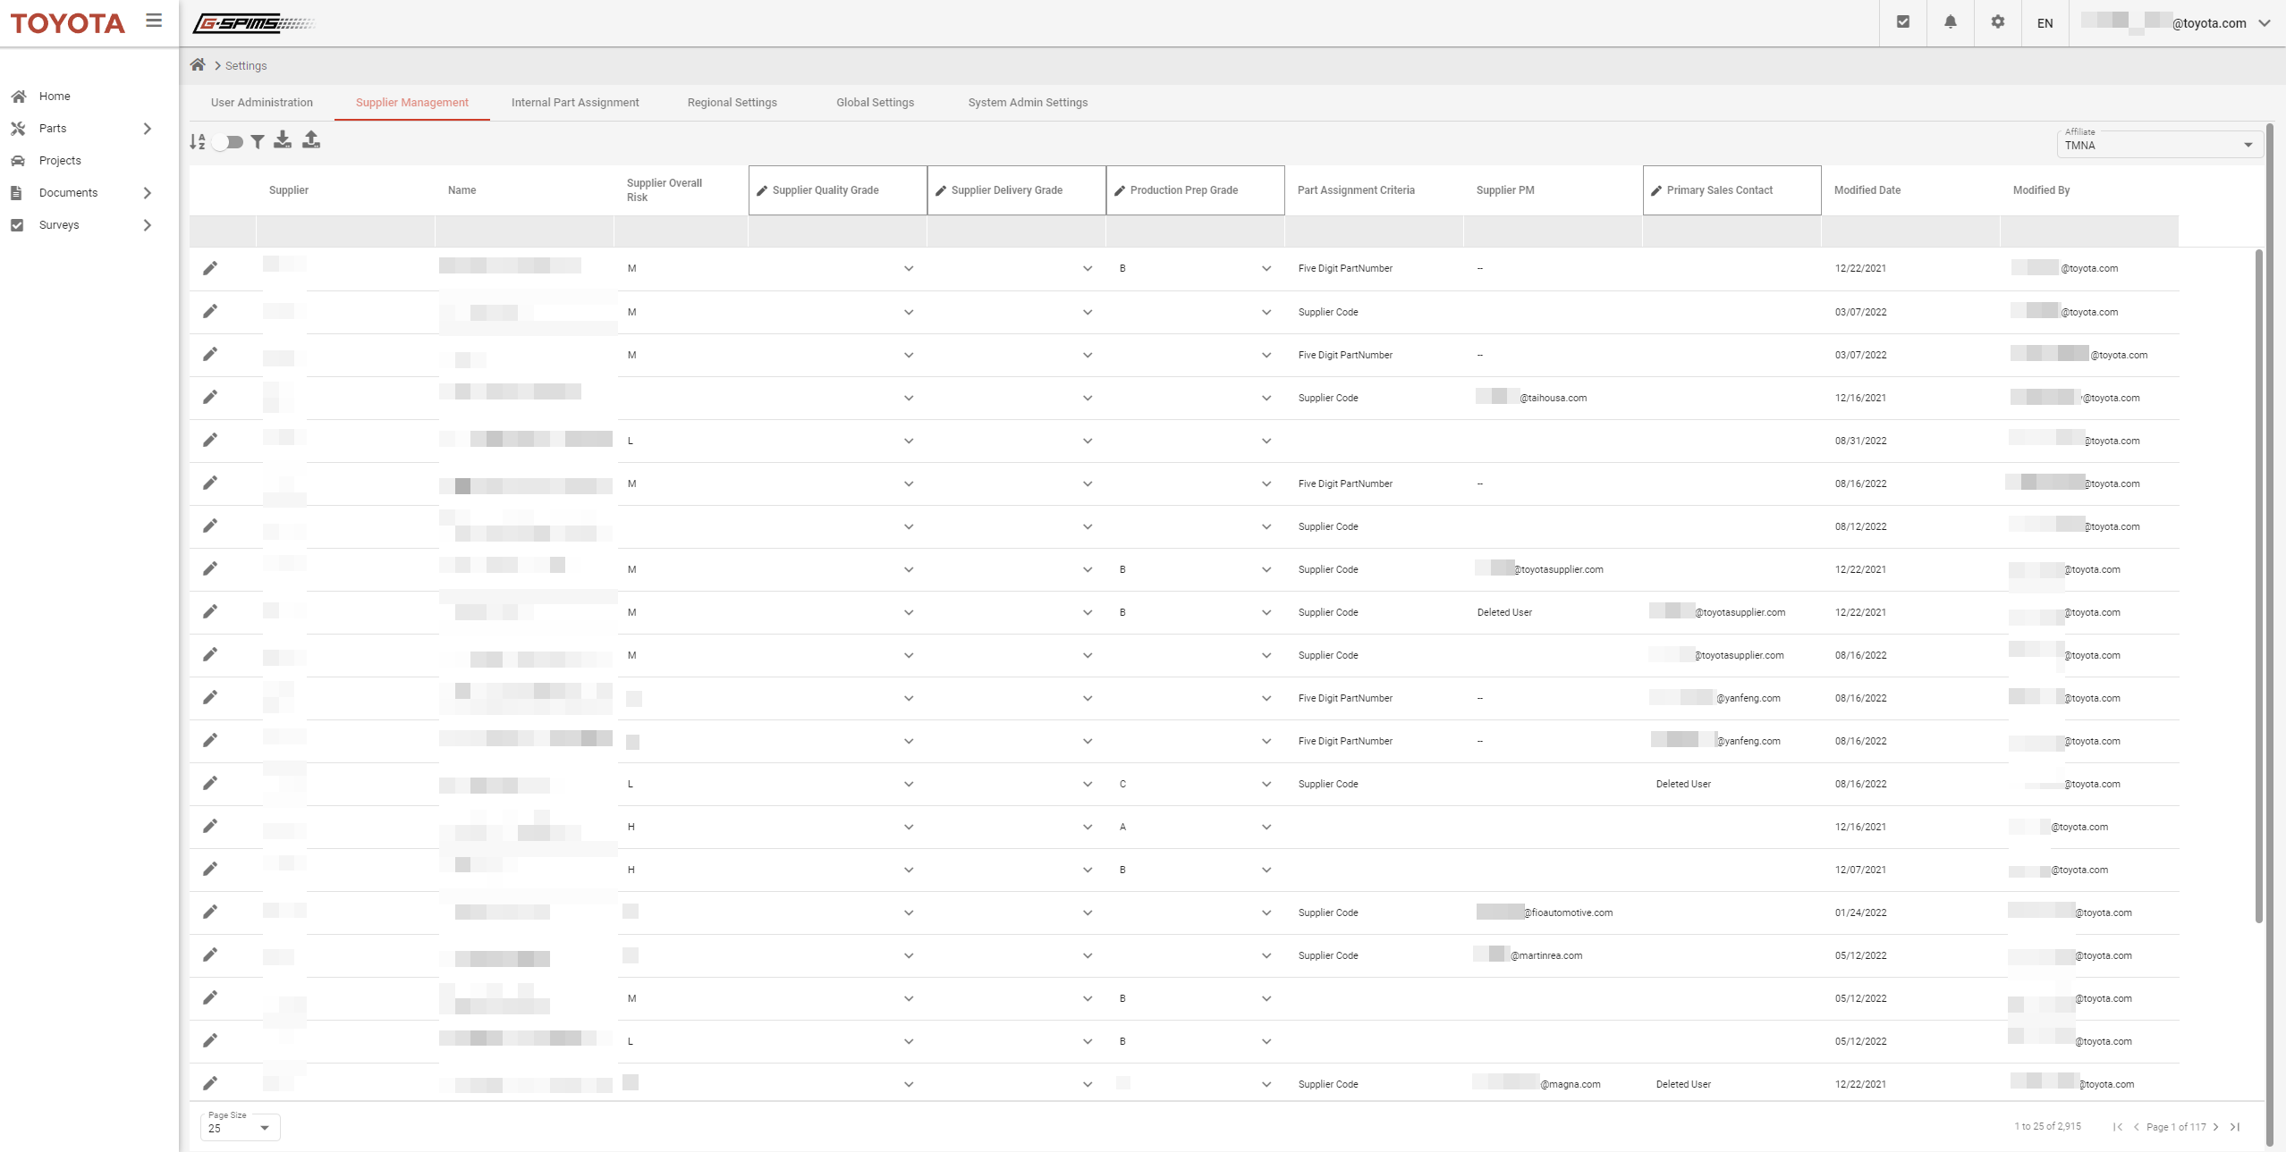The height and width of the screenshot is (1152, 2286).
Task: Open the Affiliate TMNA dropdown
Action: pyautogui.click(x=2159, y=144)
